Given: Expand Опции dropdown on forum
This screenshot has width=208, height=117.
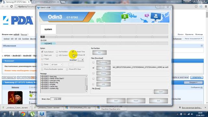Looking at the screenshot, I should pyautogui.click(x=193, y=82).
